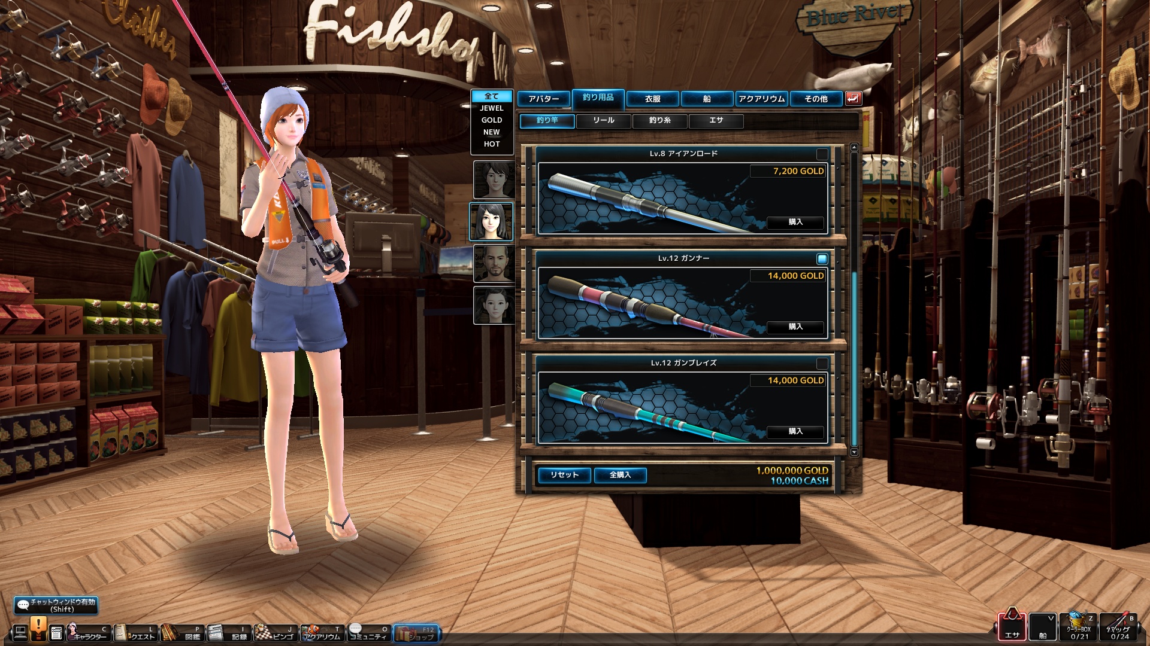Select the bearded male avatar thumbnail
Screen dimensions: 1150x646
[x=494, y=263]
